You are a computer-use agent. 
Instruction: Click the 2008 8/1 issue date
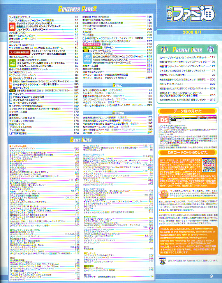click(192, 32)
